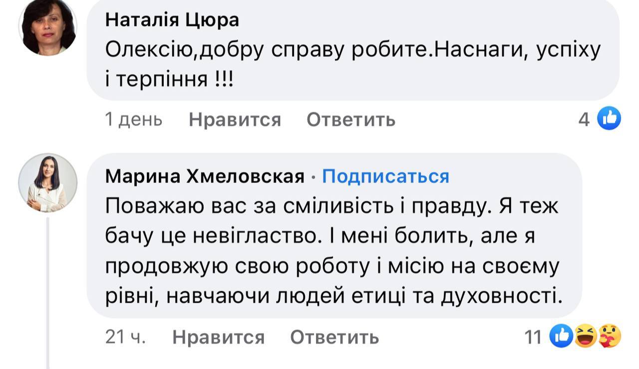Open the profile name Наталія Цюра
Viewport: 639px width, 369px height.
tap(172, 20)
